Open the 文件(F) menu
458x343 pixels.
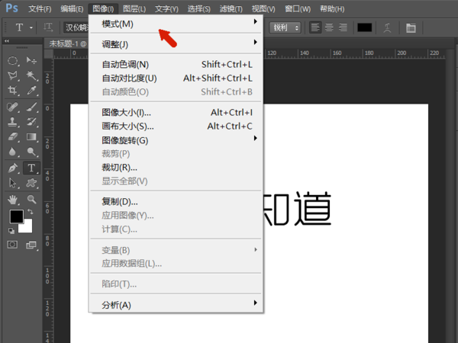pos(40,8)
